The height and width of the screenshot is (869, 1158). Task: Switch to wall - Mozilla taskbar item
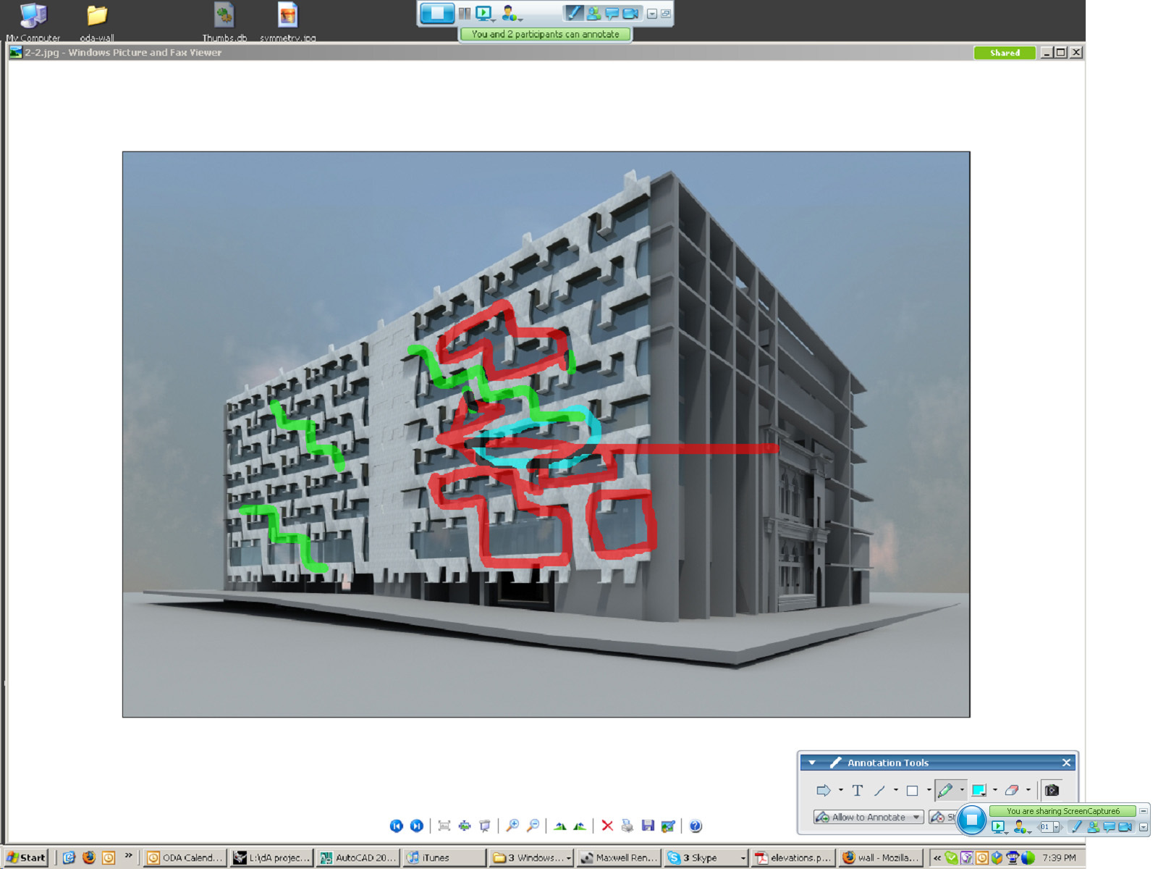[880, 857]
